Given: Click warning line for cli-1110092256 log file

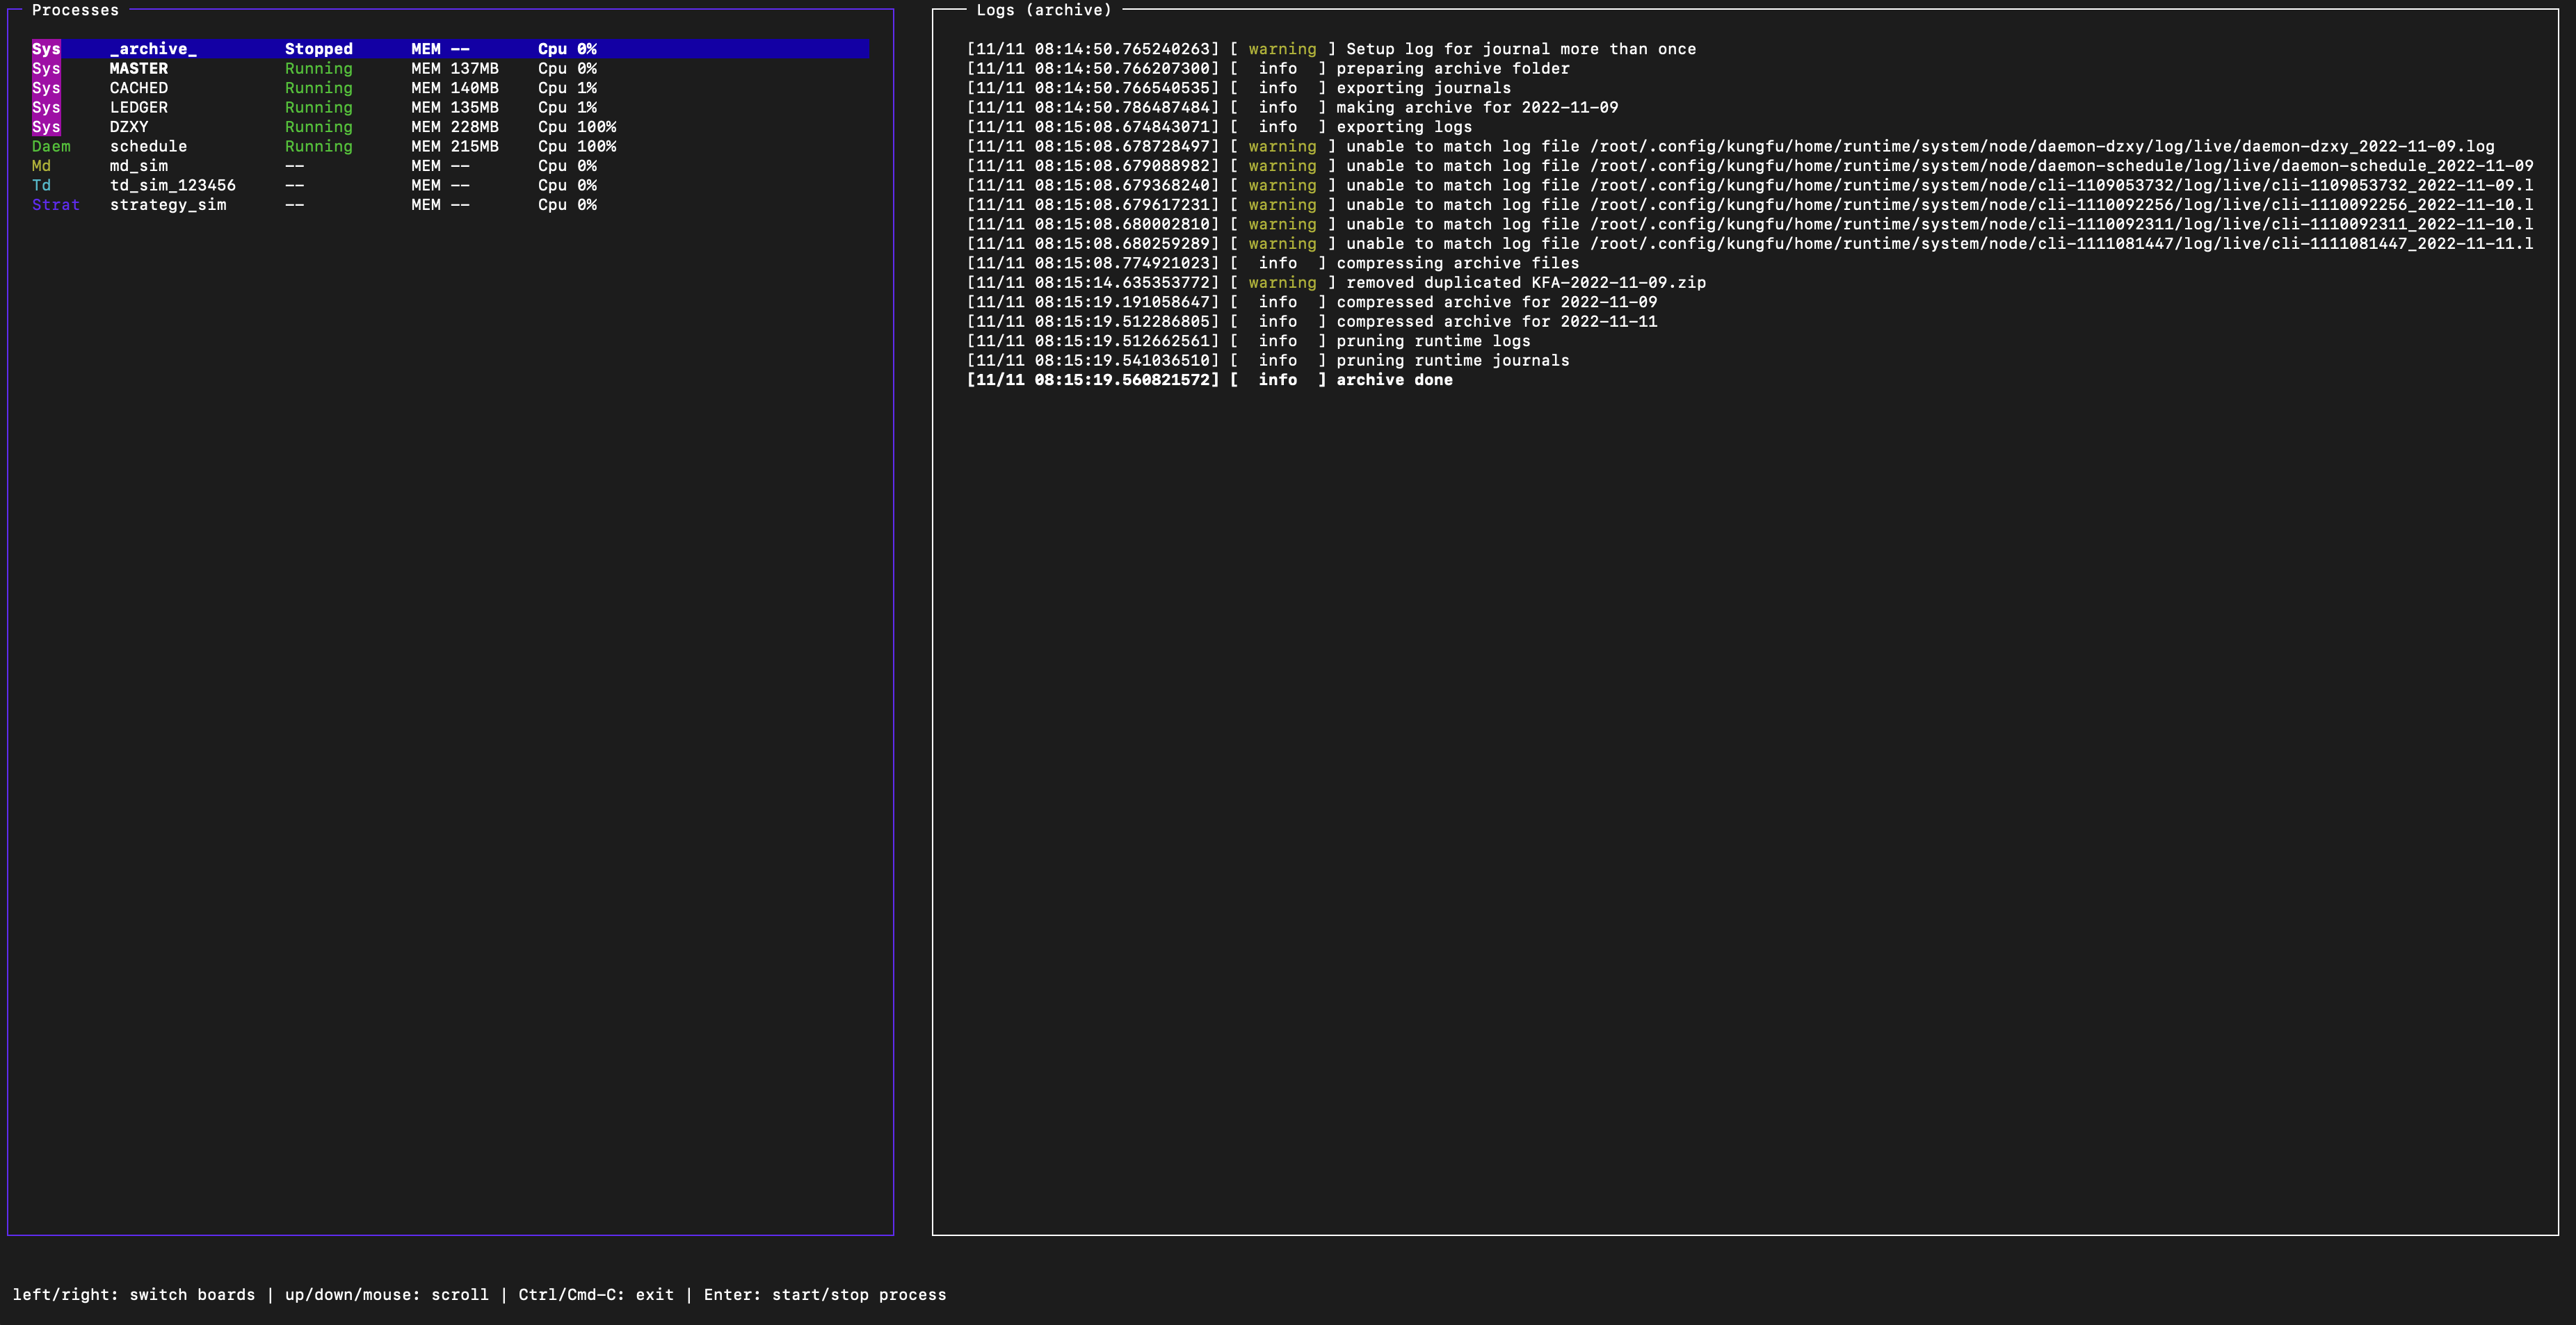Looking at the screenshot, I should tap(1750, 205).
